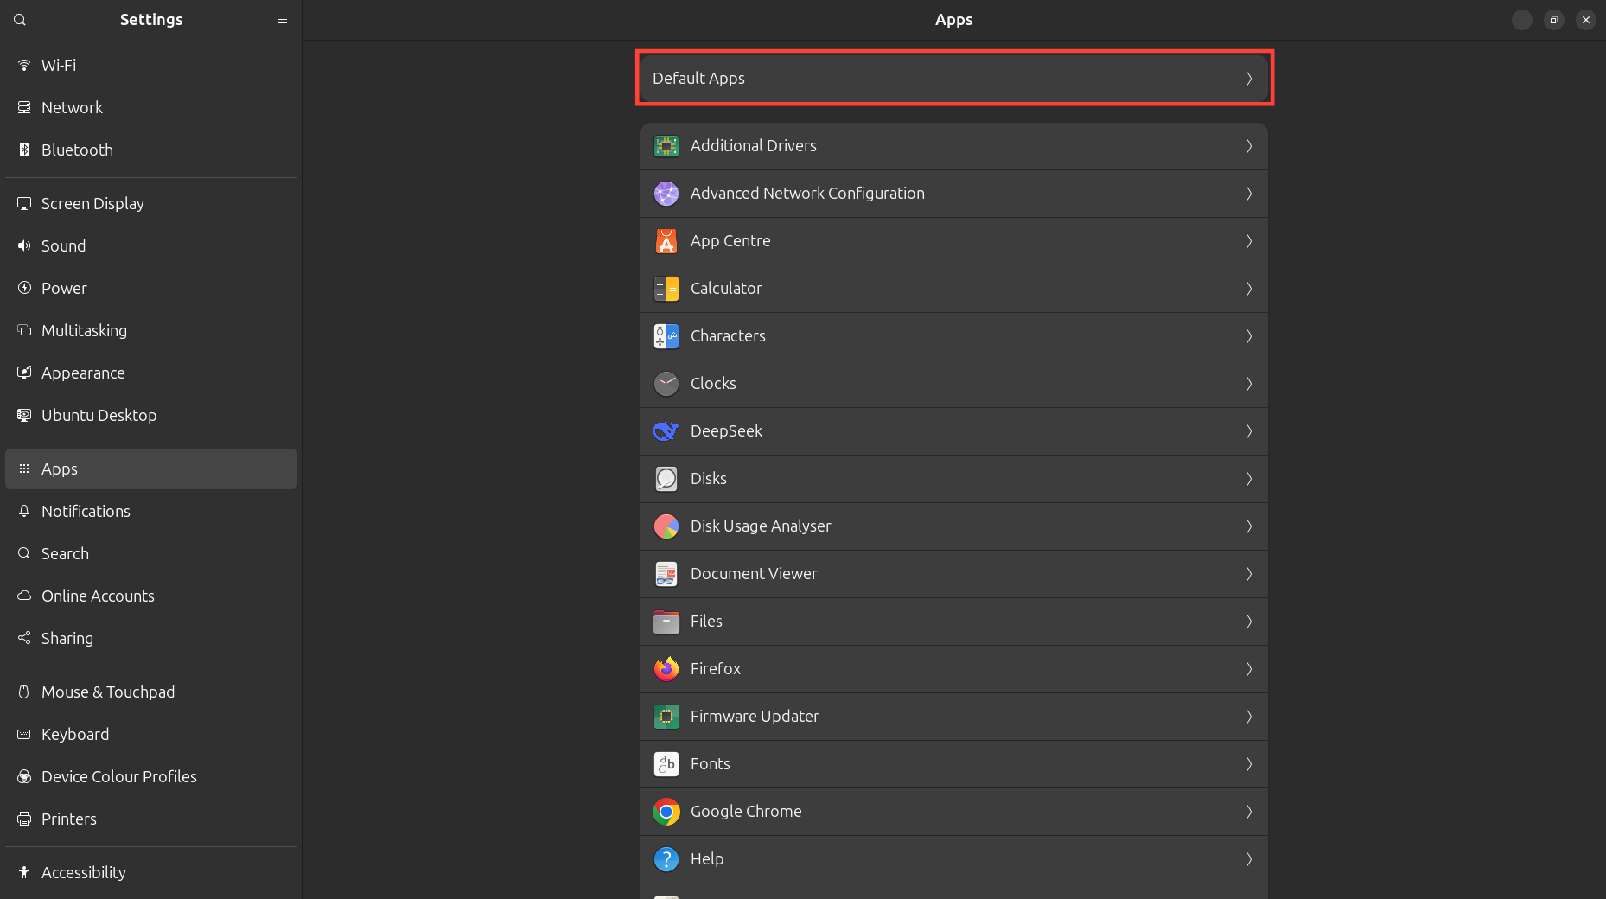Click the Help question mark icon
The height and width of the screenshot is (899, 1606).
666,859
